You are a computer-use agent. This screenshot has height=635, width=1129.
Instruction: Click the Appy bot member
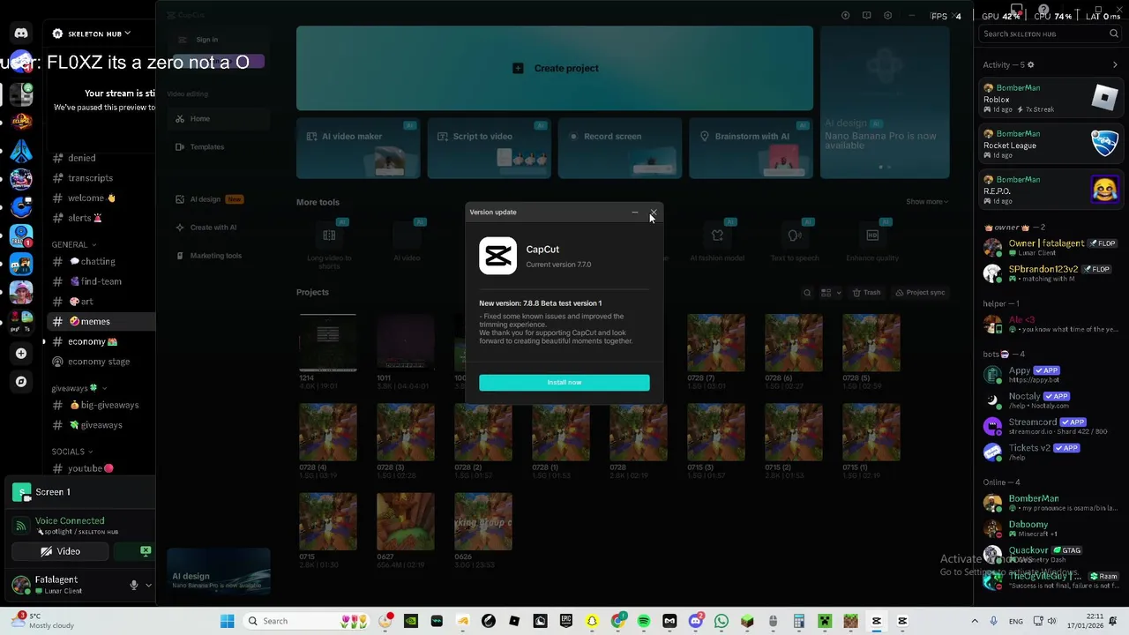pos(1050,375)
